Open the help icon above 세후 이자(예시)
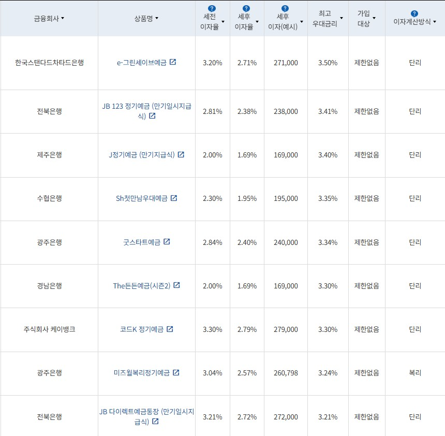The width and height of the screenshot is (445, 436). (x=285, y=8)
